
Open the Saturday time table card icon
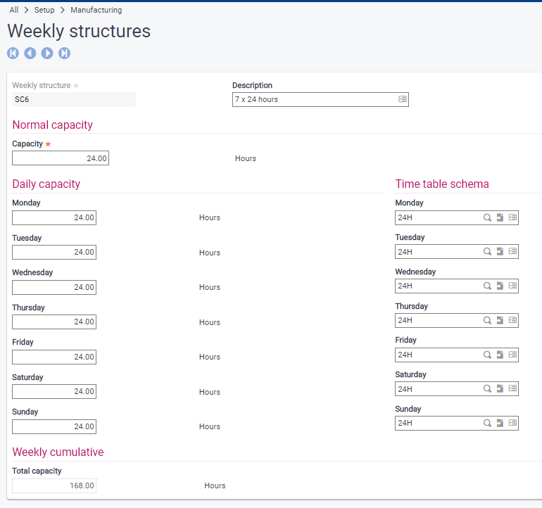coord(512,389)
